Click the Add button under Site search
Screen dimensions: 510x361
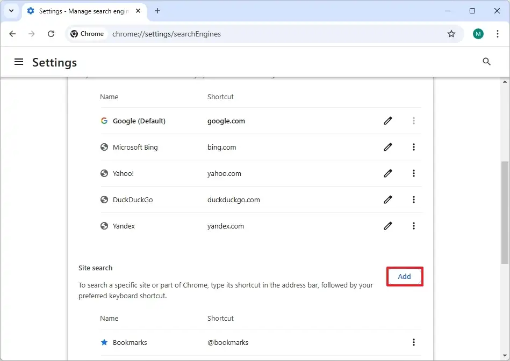tap(404, 276)
